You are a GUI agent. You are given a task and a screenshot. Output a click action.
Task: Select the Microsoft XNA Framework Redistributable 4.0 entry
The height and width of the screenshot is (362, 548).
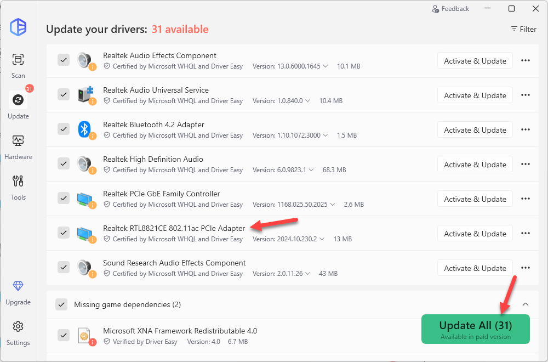click(180, 331)
